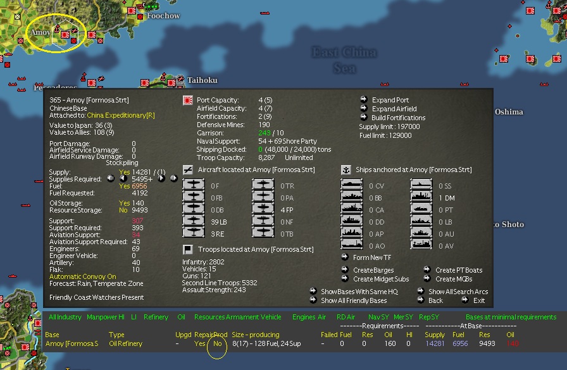Toggle Prod No for Oil Refinery
Viewport: 567px width, 370px height.
coord(217,343)
